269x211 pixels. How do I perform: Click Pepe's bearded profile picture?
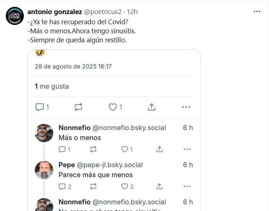click(44, 170)
